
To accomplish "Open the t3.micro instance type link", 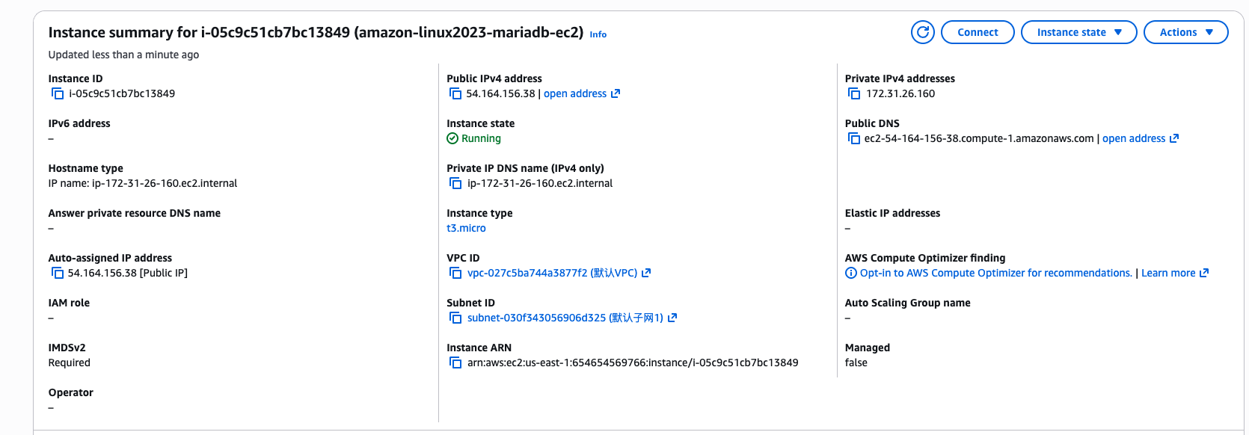I will tap(466, 228).
